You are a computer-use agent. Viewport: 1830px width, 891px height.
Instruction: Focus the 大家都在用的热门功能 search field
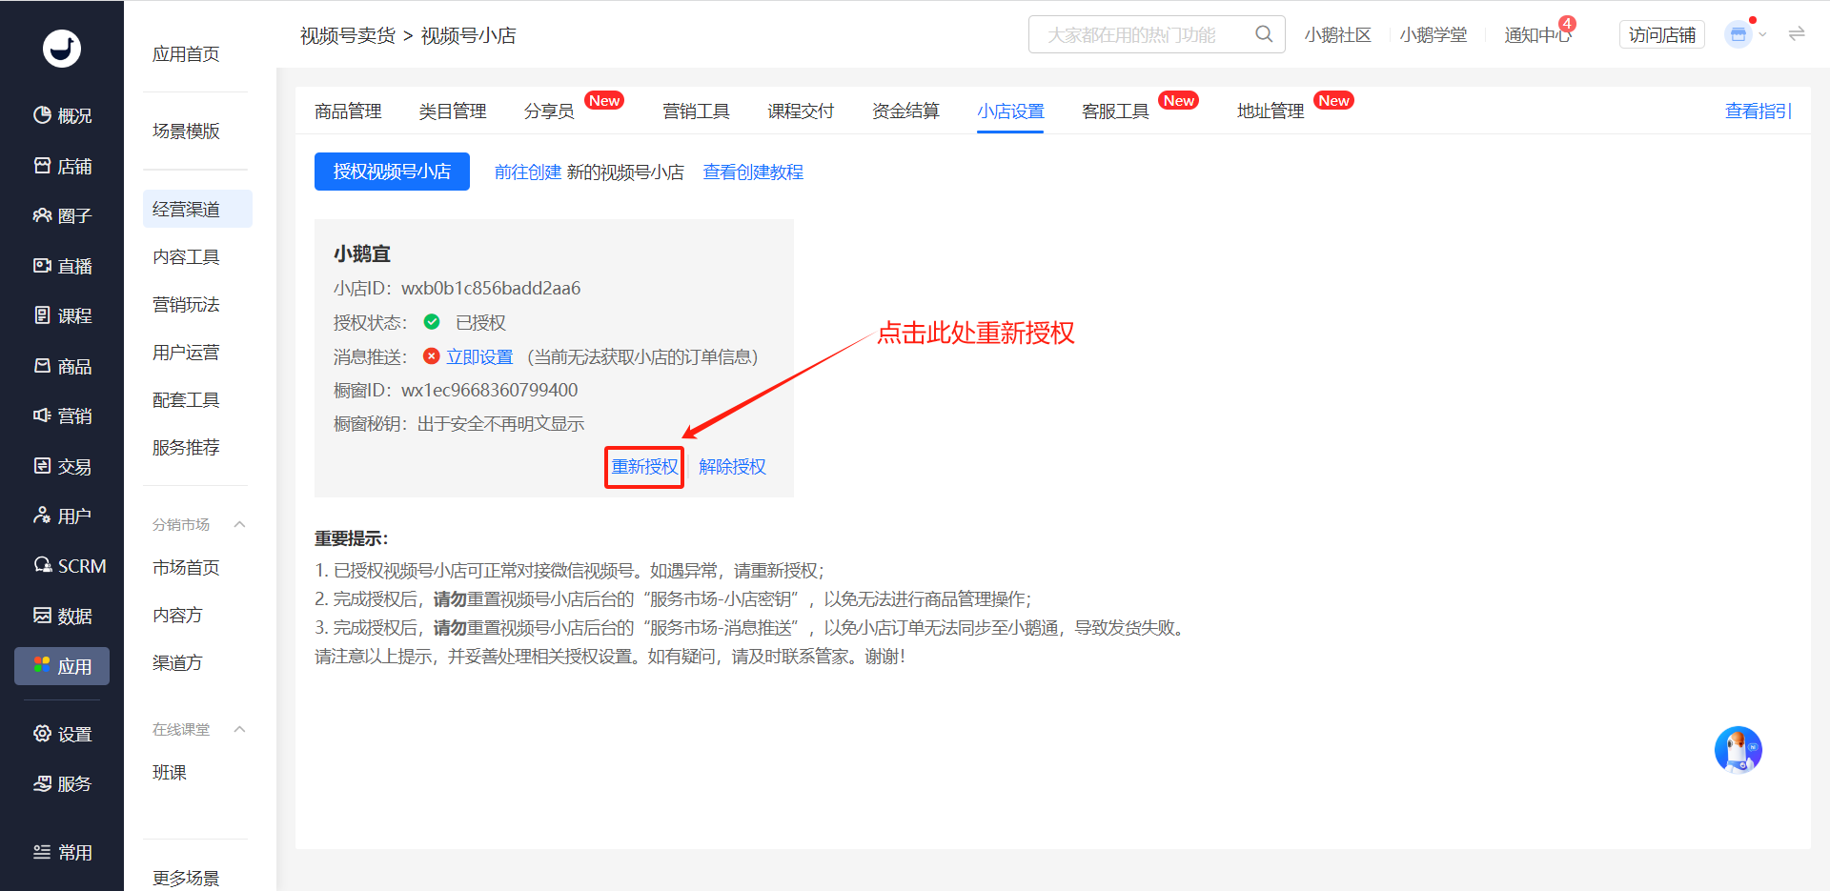tap(1156, 34)
